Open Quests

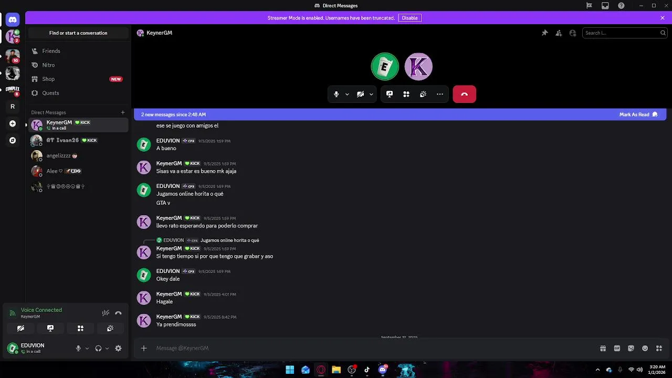(x=79, y=93)
